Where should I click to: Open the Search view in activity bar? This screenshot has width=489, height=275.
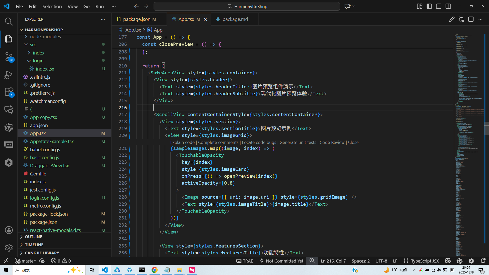[x=9, y=21]
